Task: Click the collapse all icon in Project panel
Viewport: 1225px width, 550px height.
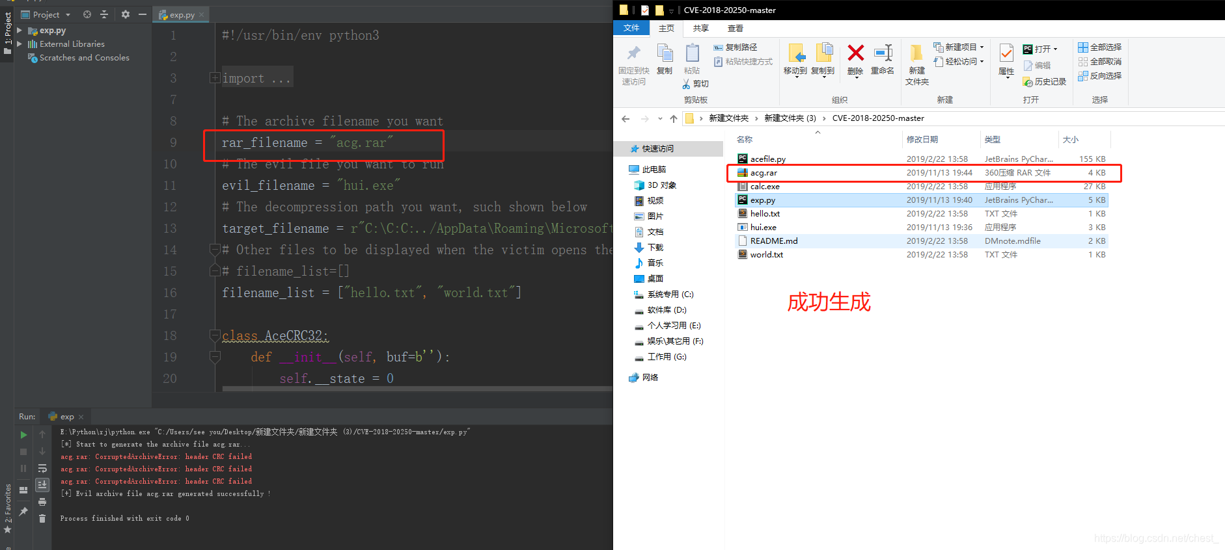Action: coord(104,14)
